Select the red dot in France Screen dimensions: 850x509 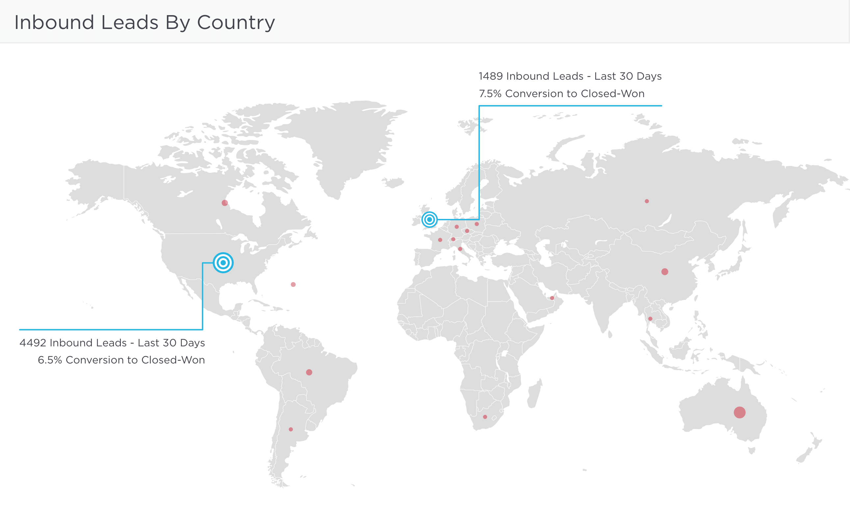coord(440,240)
